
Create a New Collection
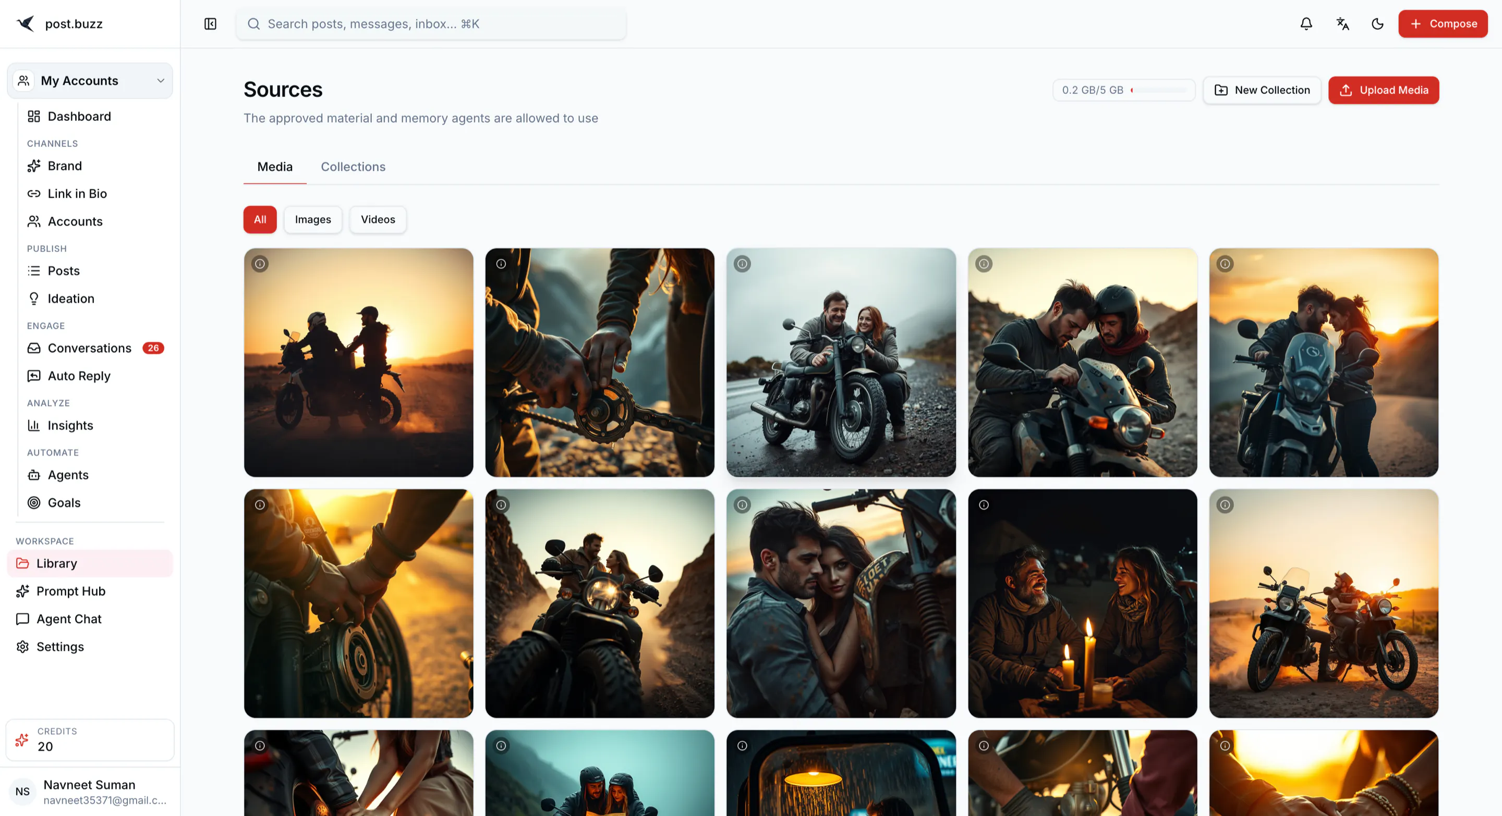(1262, 90)
